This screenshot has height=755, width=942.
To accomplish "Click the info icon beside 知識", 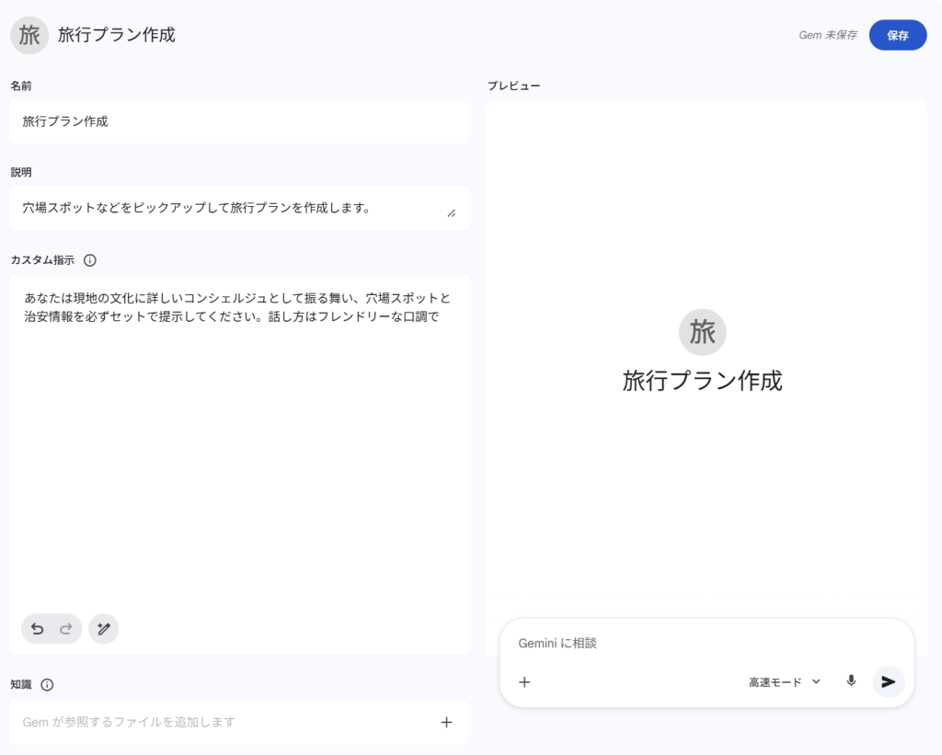I will pyautogui.click(x=47, y=684).
